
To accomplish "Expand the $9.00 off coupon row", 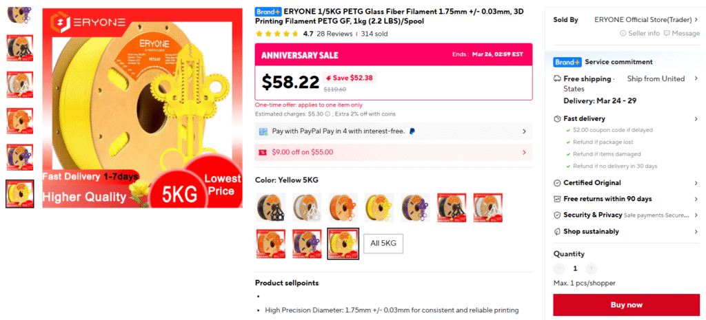I will tap(524, 152).
